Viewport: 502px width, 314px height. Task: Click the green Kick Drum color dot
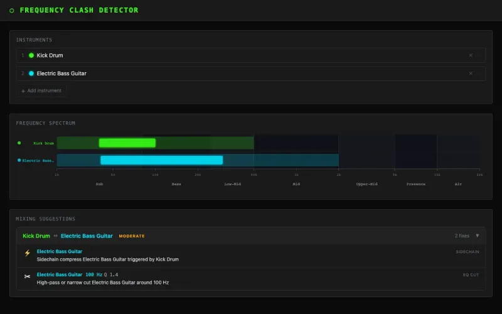click(31, 55)
